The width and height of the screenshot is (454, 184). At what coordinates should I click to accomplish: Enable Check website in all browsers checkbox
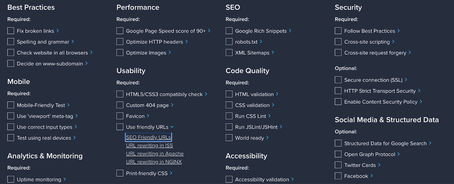point(11,52)
